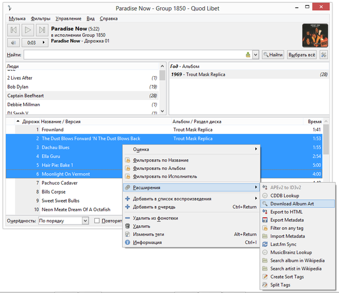Choose Фильтровать по Альбом
This screenshot has width=339, height=293.
pos(192,168)
